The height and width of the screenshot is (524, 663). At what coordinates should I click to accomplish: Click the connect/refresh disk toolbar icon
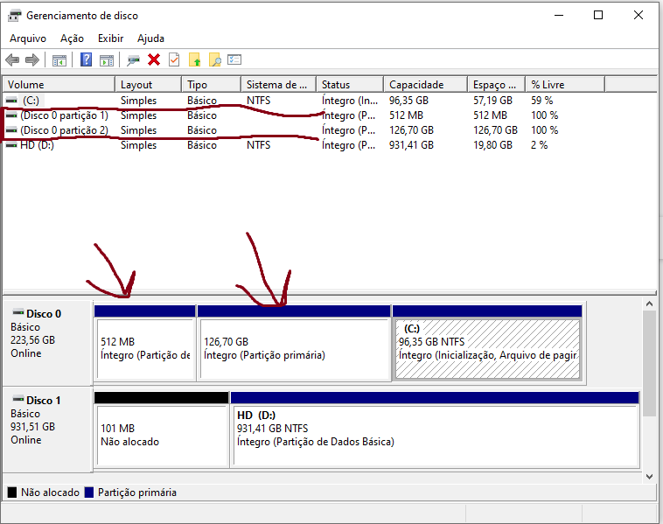pos(133,60)
